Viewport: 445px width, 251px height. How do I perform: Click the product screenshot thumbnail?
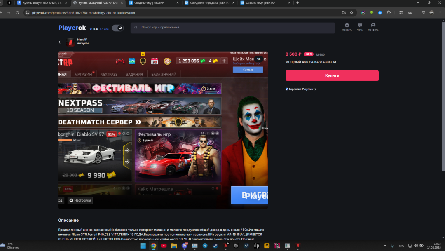(163, 130)
